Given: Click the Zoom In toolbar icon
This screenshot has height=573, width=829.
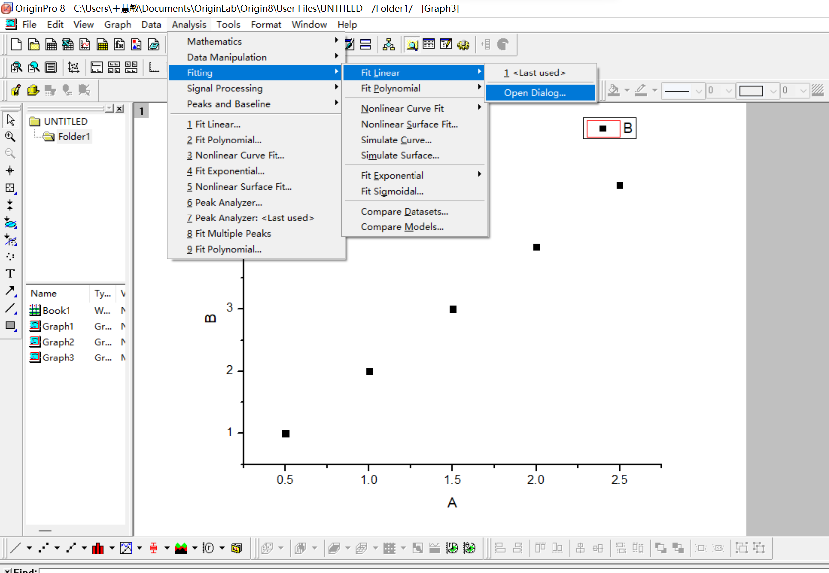Looking at the screenshot, I should point(16,67).
